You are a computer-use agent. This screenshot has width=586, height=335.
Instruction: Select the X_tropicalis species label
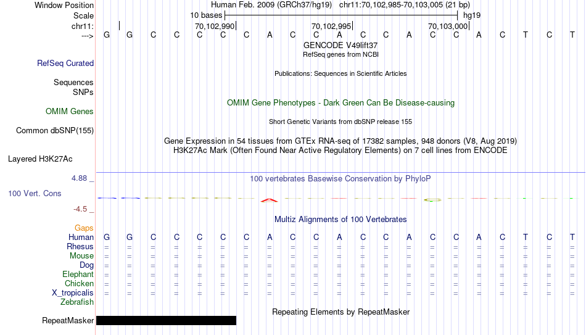tap(73, 293)
